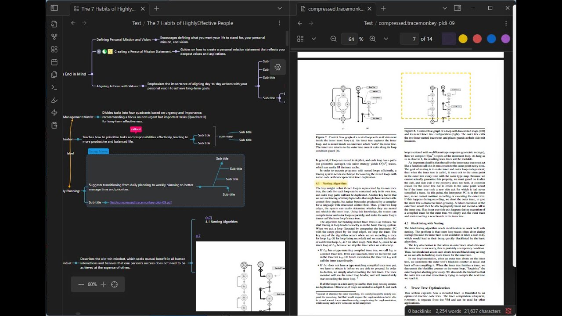Click 0 backlinks in status bar
The width and height of the screenshot is (562, 316).
[x=420, y=311]
